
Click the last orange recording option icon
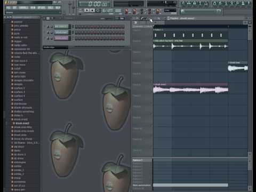pyautogui.click(x=158, y=11)
